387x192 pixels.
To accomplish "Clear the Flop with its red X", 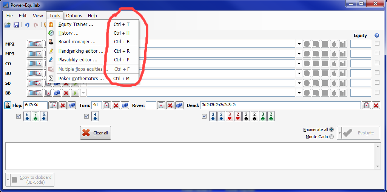I will (x=63, y=105).
